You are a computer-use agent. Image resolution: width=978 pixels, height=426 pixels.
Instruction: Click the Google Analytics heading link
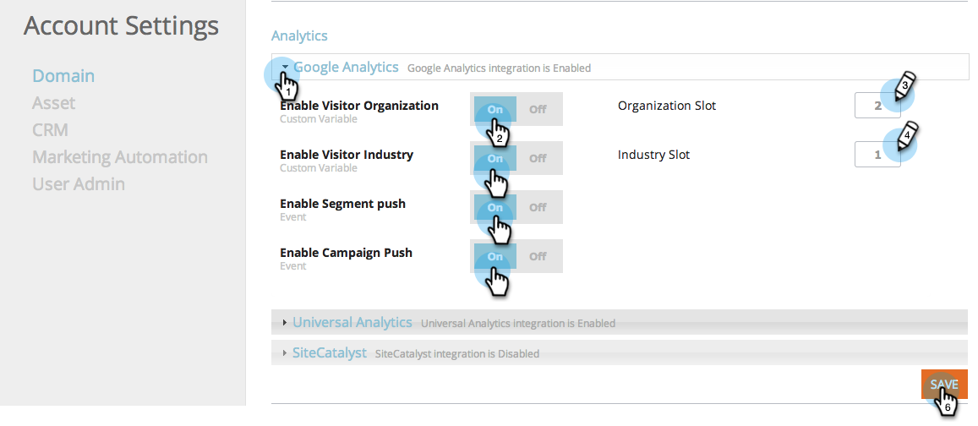tap(347, 67)
